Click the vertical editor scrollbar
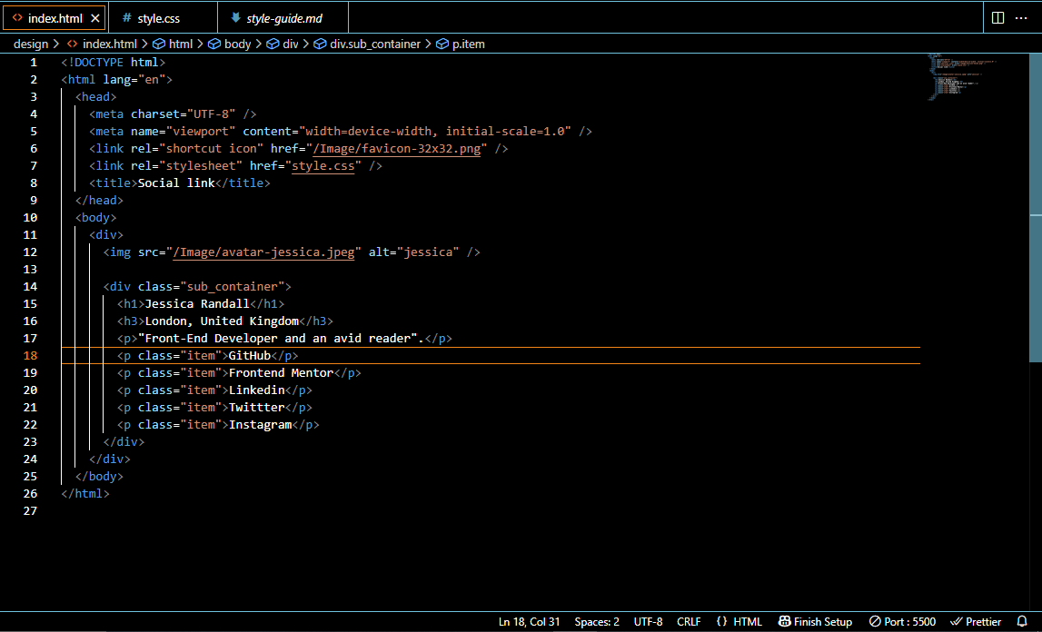1042x632 pixels. [1036, 207]
